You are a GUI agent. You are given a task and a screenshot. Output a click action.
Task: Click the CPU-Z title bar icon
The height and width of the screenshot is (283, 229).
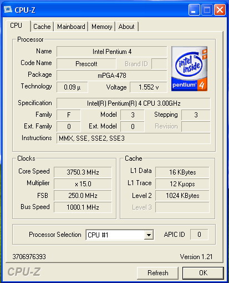point(8,9)
